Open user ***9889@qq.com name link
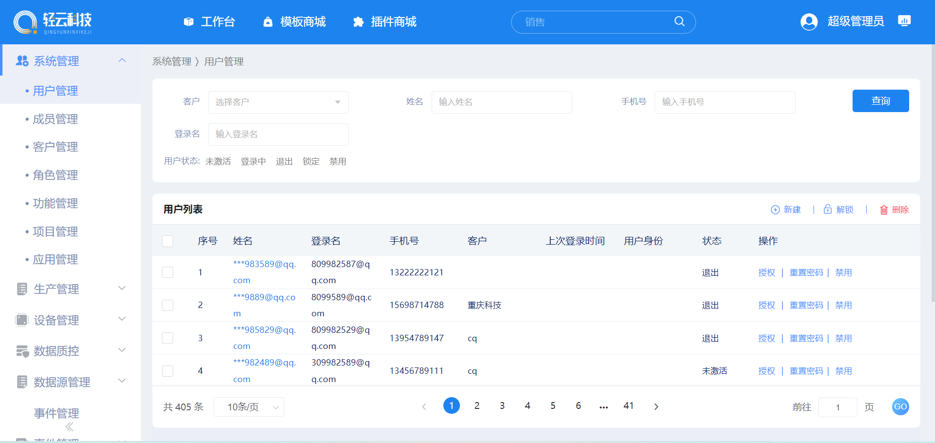The height and width of the screenshot is (443, 935). click(x=264, y=305)
